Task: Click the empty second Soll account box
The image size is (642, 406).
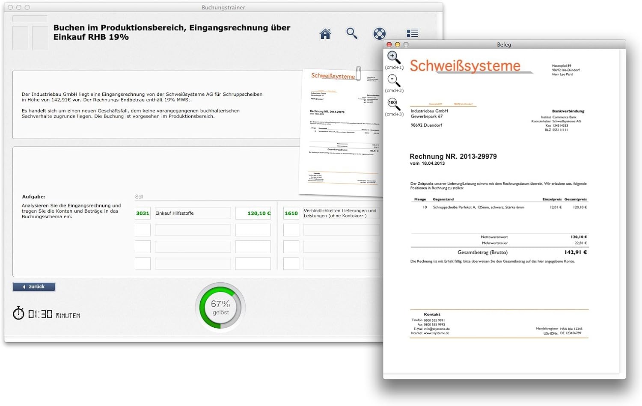Action: click(142, 230)
